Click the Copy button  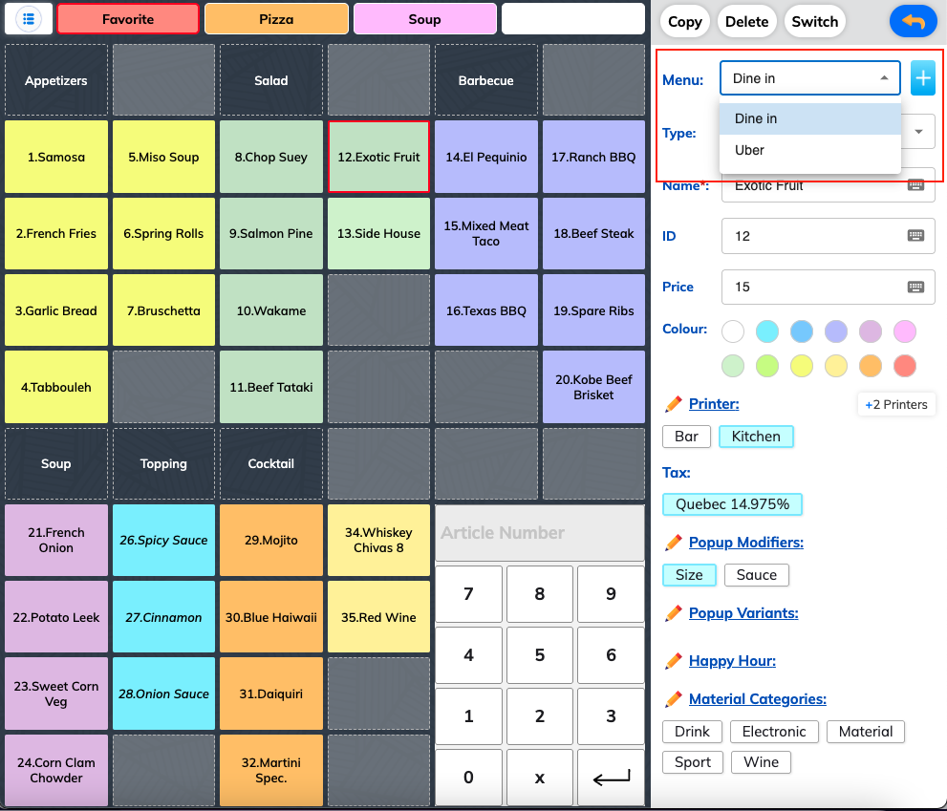click(685, 22)
